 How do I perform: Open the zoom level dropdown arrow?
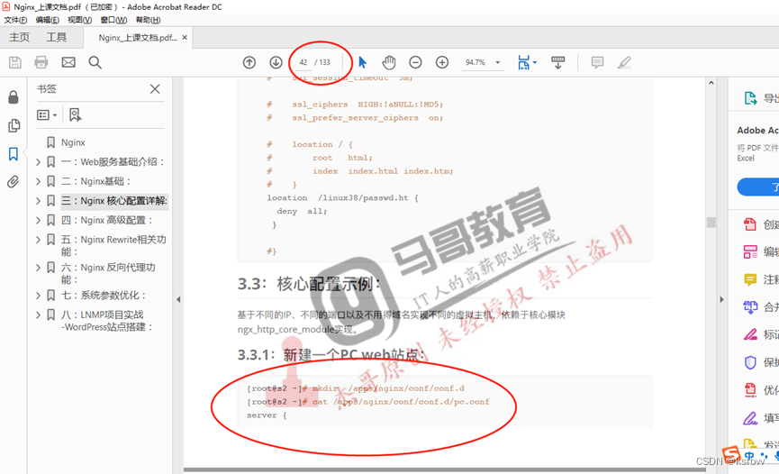[497, 63]
